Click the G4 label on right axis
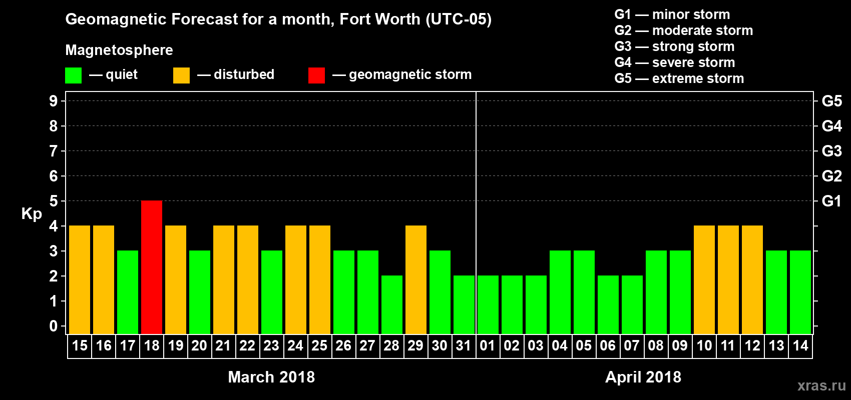 click(832, 126)
